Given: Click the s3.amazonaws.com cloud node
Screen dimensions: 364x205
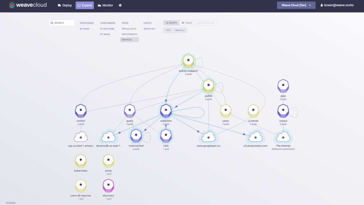Looking at the screenshot, I should [x=255, y=137].
